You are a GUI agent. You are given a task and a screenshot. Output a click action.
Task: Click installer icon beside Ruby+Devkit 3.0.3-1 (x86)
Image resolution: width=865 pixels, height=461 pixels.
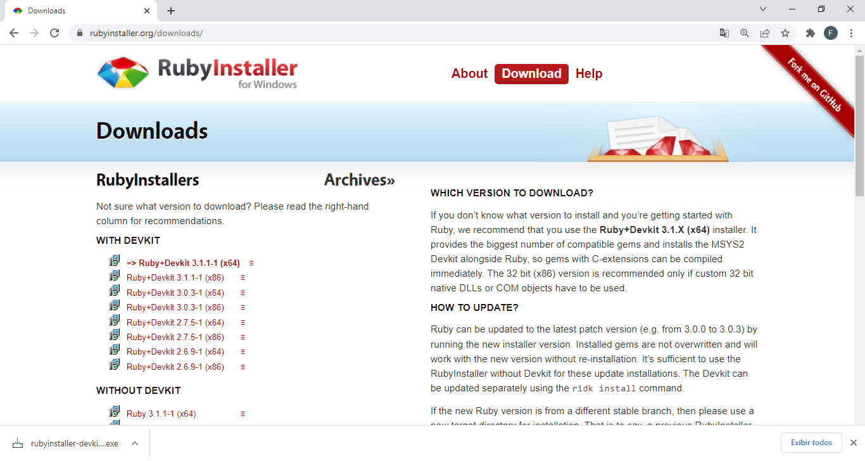115,305
